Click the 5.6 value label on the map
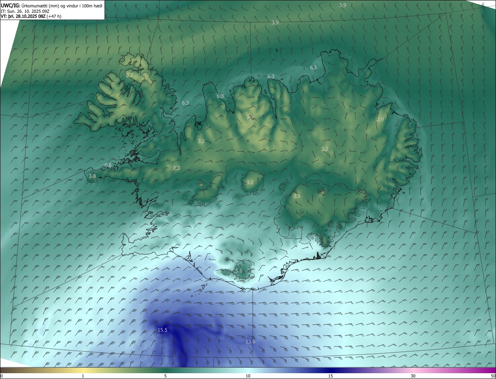496x379 pixels. tap(238, 271)
